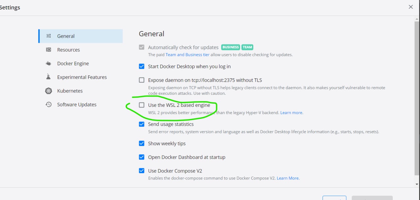This screenshot has width=420, height=200.
Task: Open the Resources settings section
Action: pos(81,50)
